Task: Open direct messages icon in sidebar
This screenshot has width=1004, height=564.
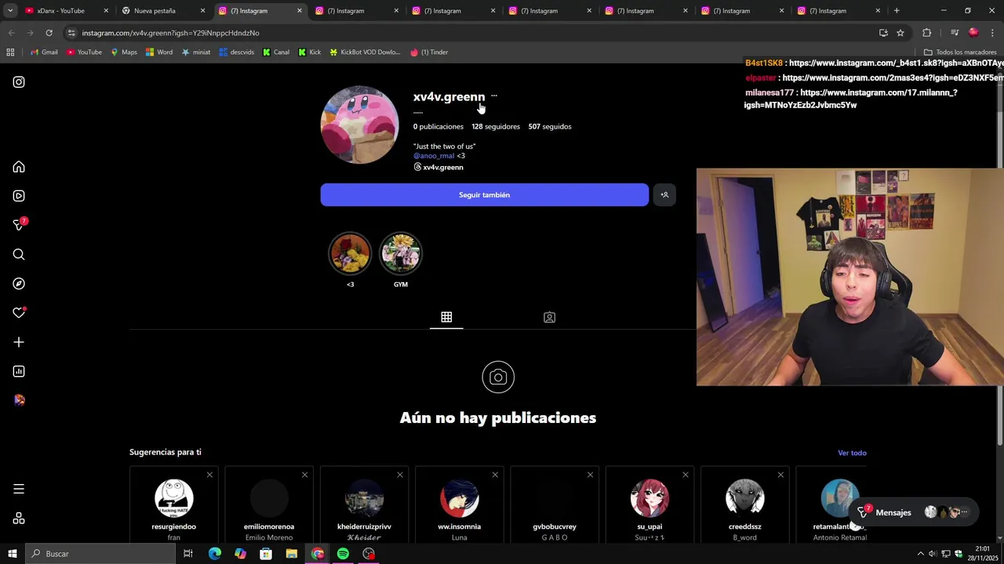Action: pos(19,226)
